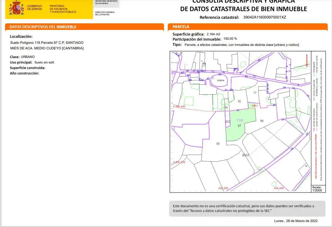Image resolution: width=332 pixels, height=227 pixels.
Task: Click the parcel '90' label on the map
Action: (x=218, y=144)
